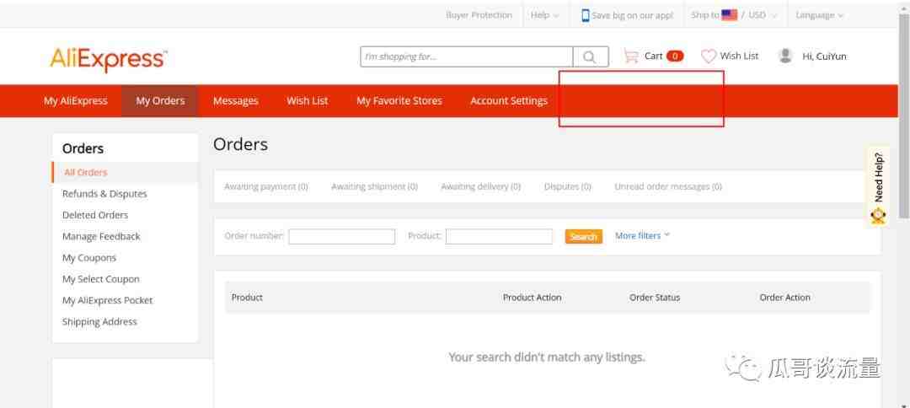The width and height of the screenshot is (910, 408).
Task: Click the Cart text link
Action: click(x=654, y=56)
